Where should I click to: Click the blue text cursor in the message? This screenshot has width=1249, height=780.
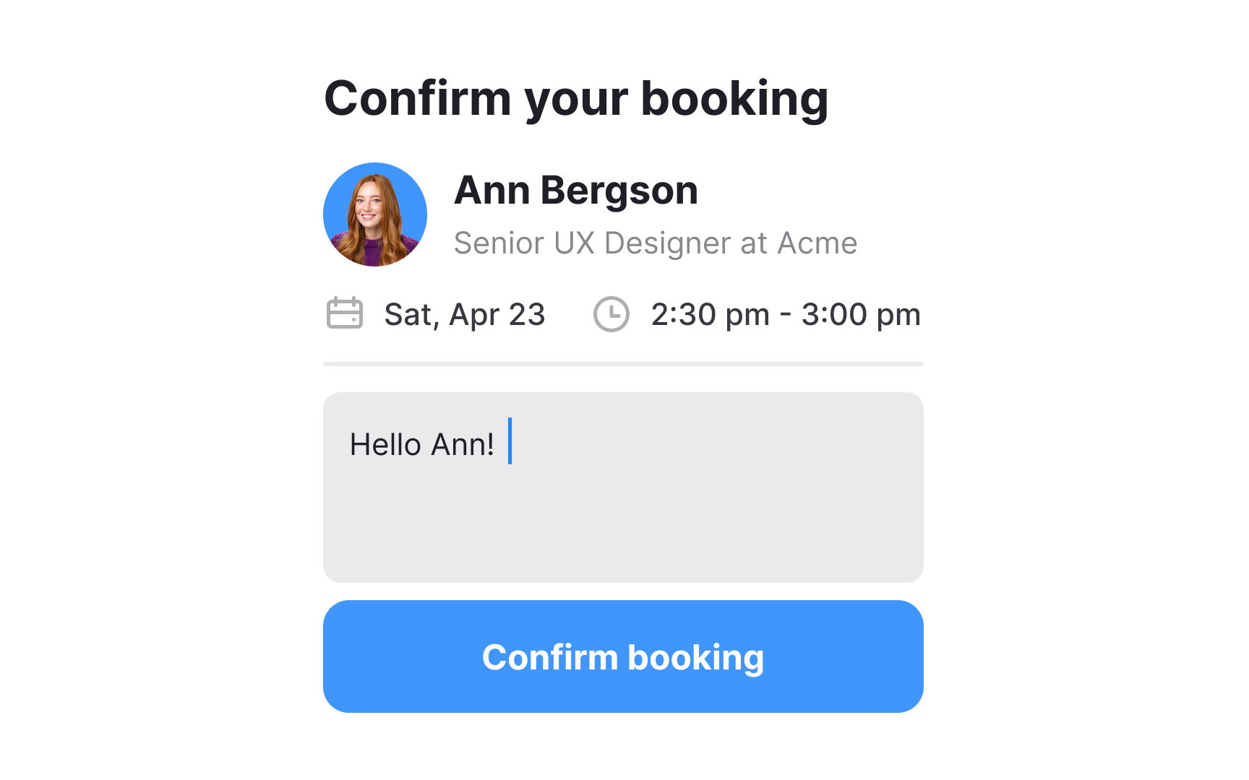[x=510, y=441]
